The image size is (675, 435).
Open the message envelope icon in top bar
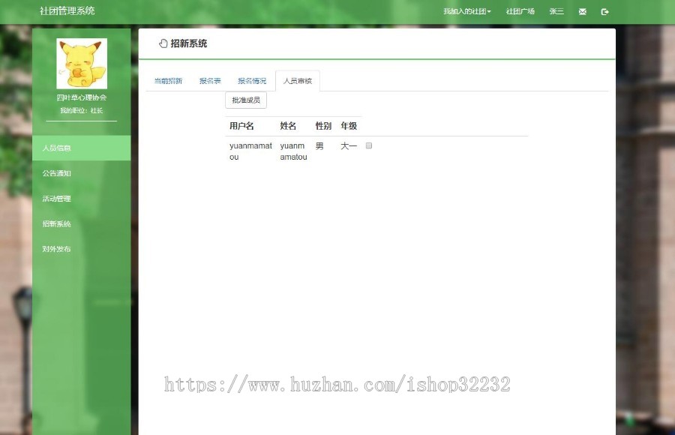click(x=582, y=11)
